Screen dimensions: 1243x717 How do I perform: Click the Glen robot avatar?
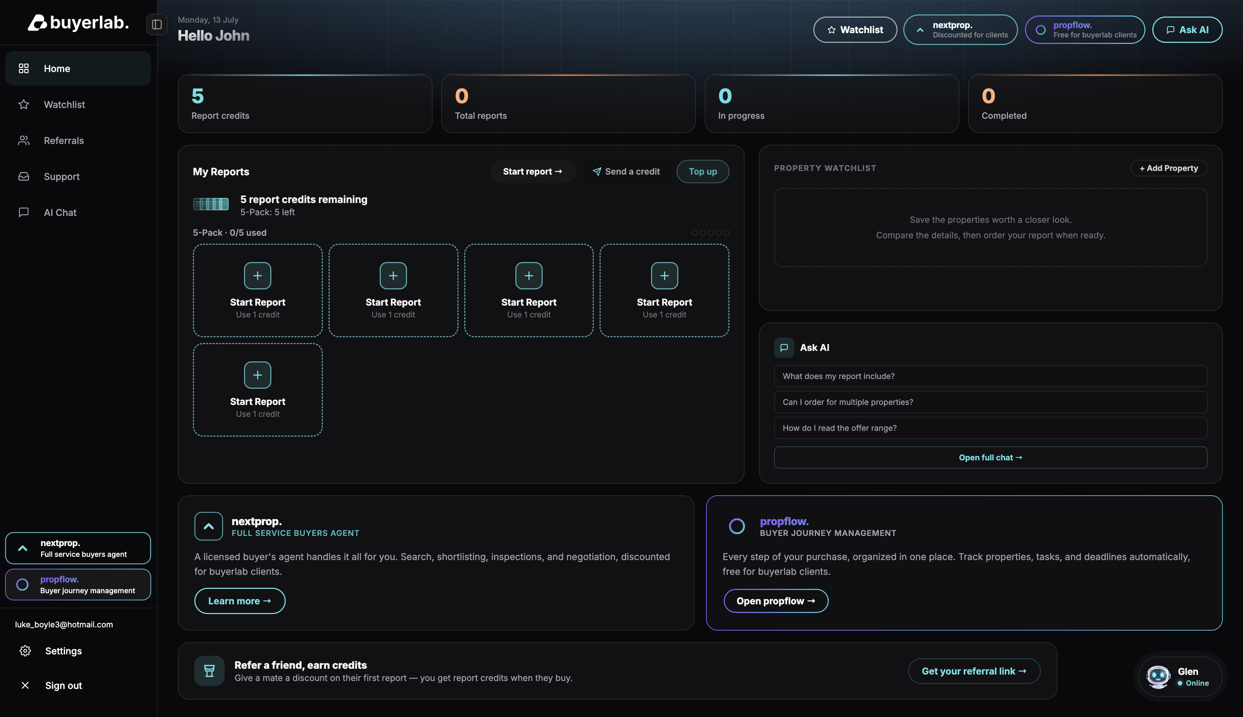(1158, 677)
